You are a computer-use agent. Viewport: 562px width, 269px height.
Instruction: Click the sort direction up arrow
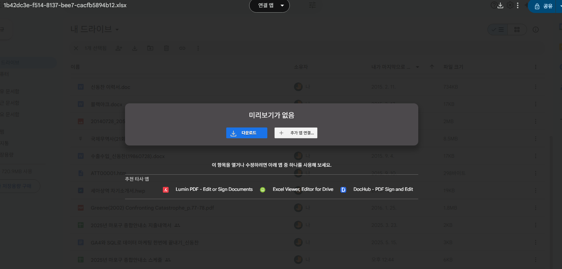432,67
